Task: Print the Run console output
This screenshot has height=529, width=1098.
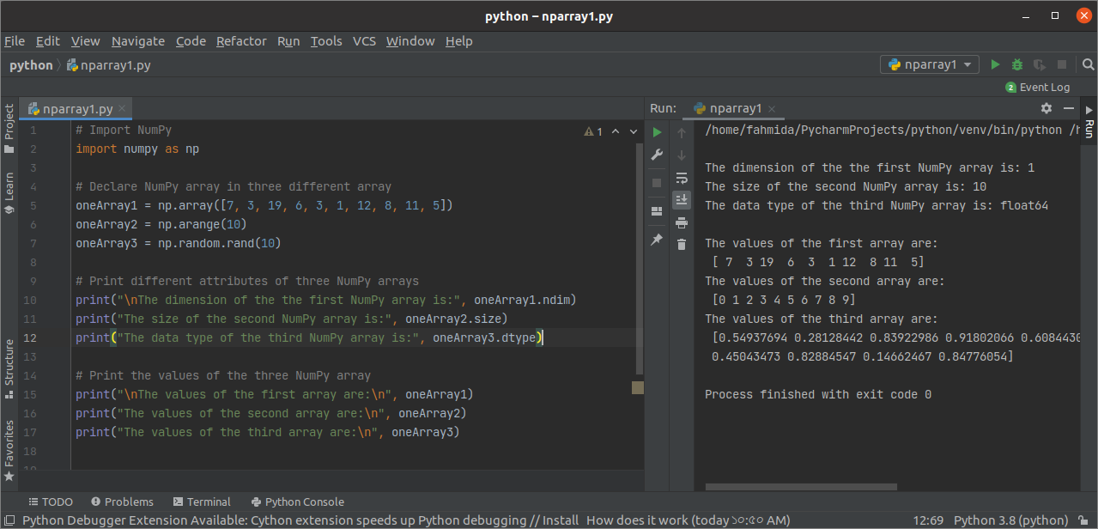Action: [x=681, y=222]
